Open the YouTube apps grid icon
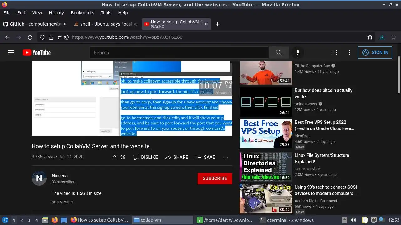 click(334, 52)
